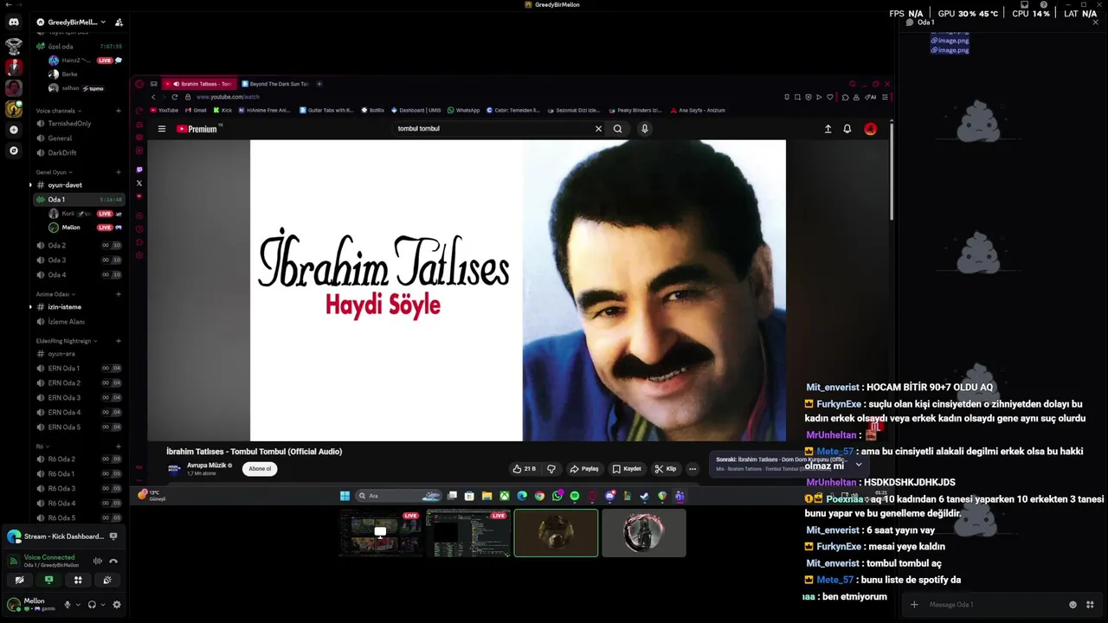Stop streaming Kick Dashboard via the screen icon
The height and width of the screenshot is (623, 1108).
click(113, 536)
